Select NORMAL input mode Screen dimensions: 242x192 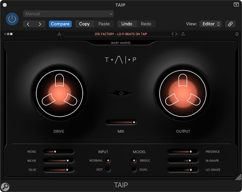(108, 160)
